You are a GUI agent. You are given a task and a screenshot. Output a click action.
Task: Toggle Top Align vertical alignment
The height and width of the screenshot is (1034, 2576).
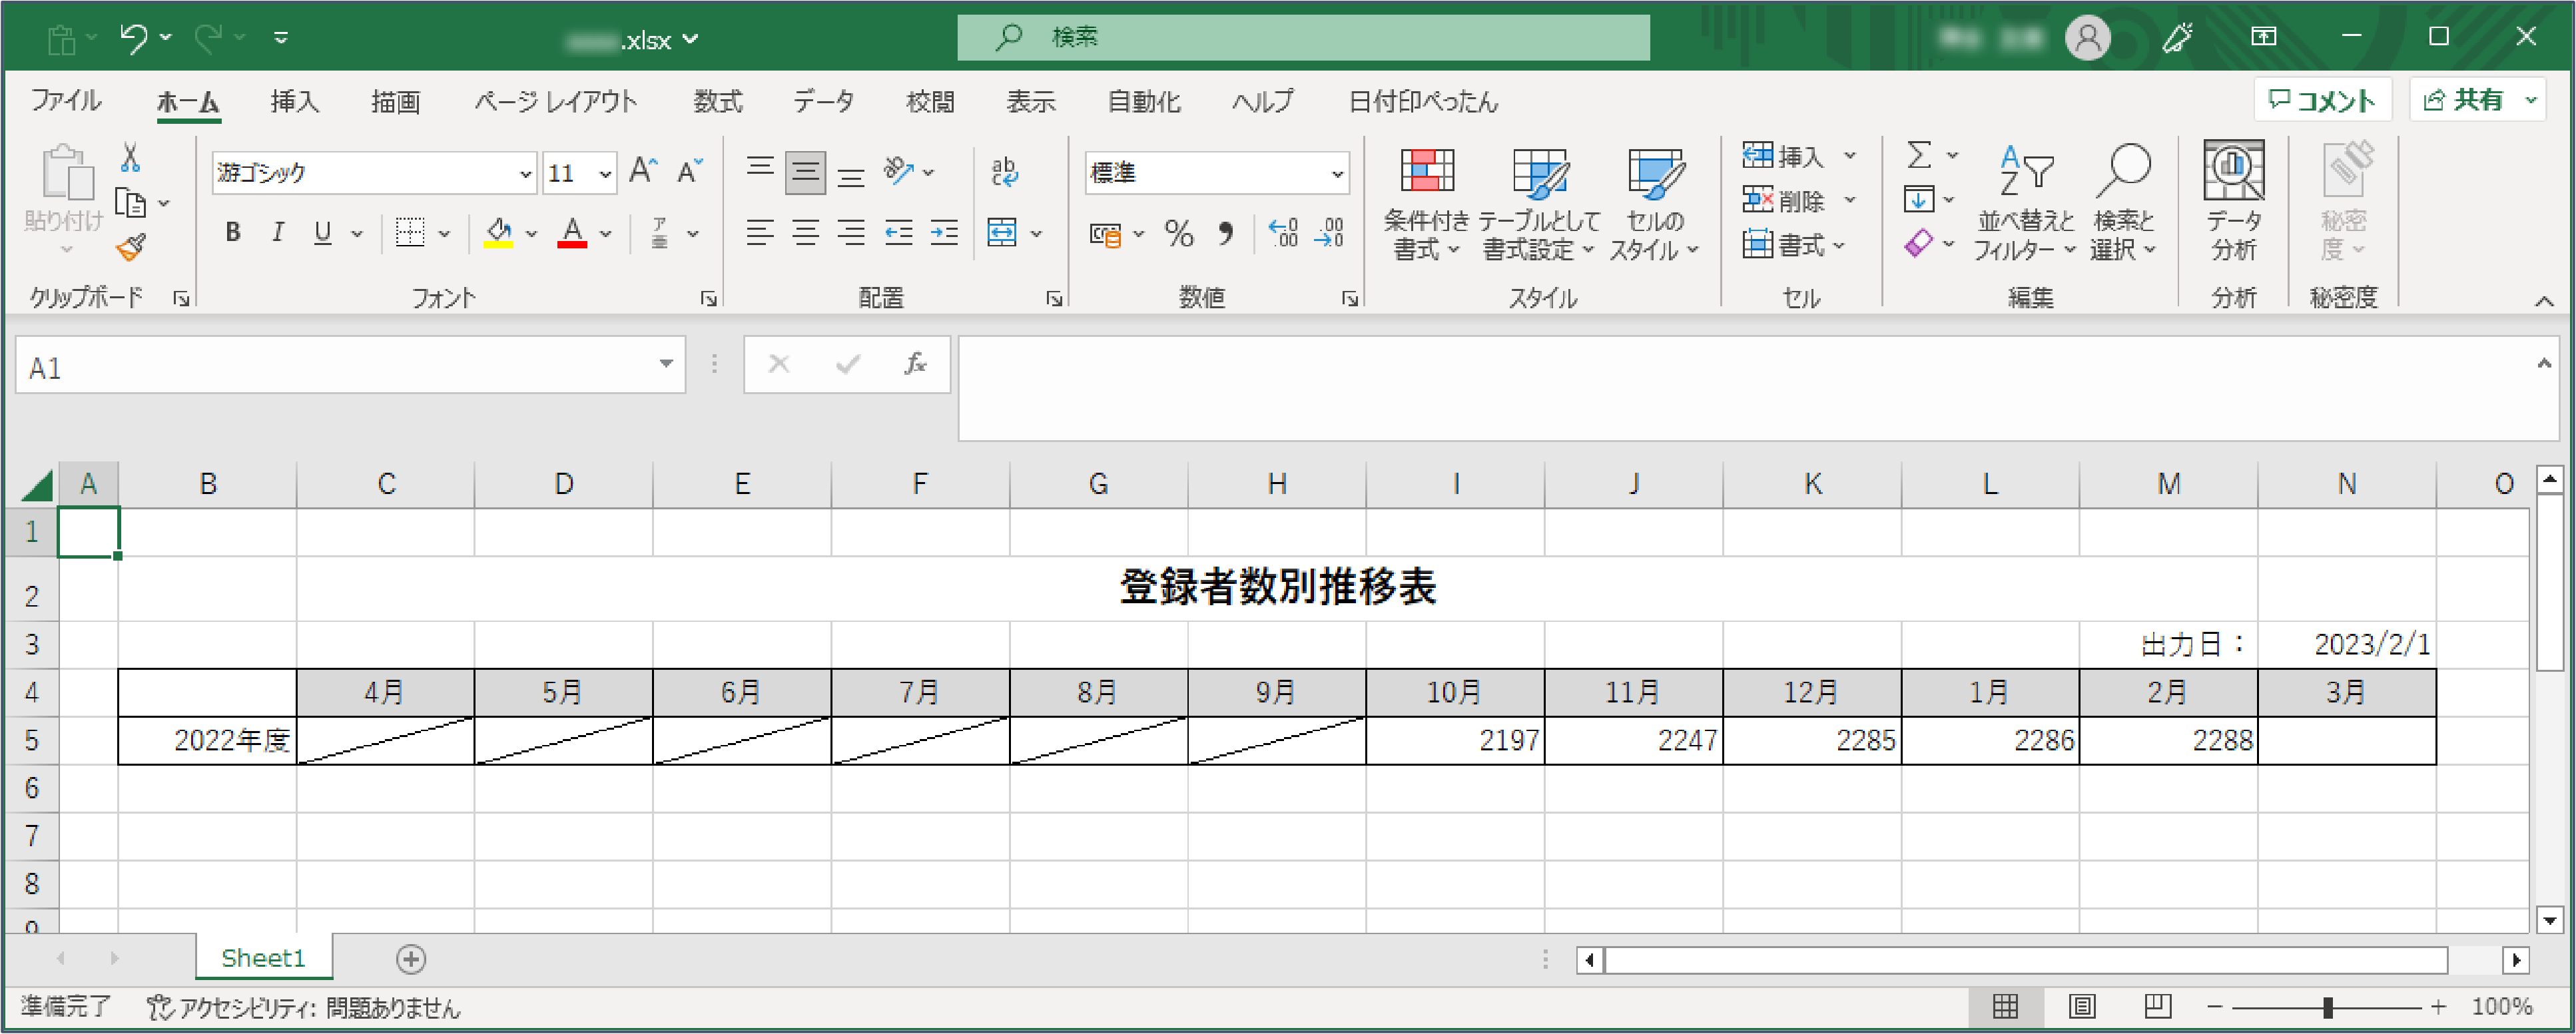tap(760, 168)
